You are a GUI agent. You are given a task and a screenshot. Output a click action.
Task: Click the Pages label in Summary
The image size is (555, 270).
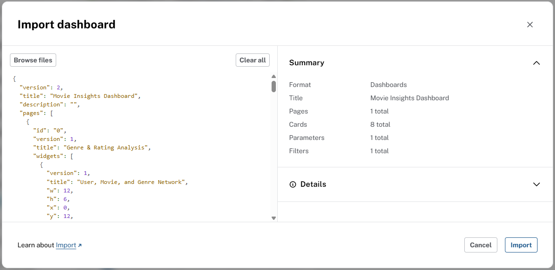point(299,111)
